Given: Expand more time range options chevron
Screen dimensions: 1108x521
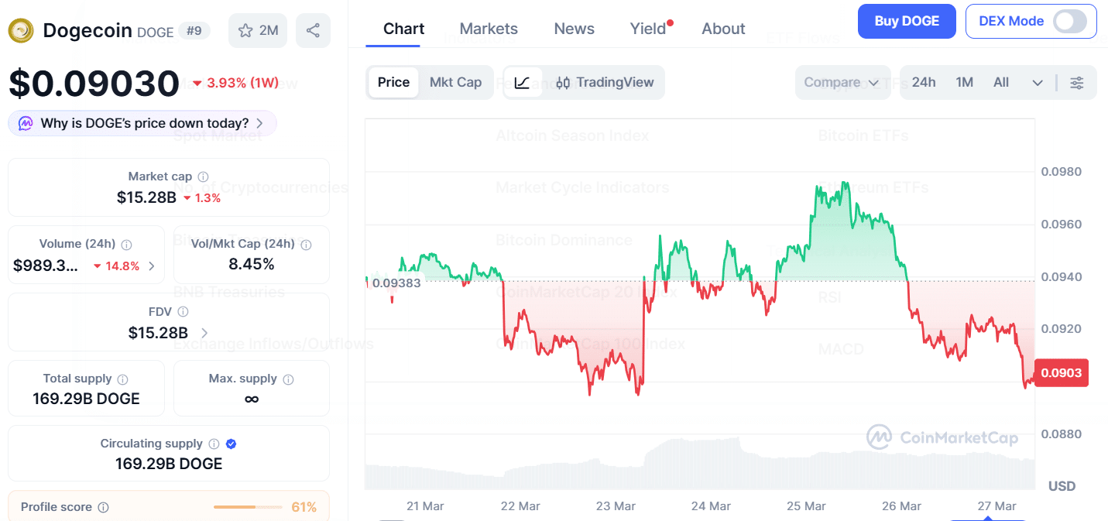Looking at the screenshot, I should 1038,83.
